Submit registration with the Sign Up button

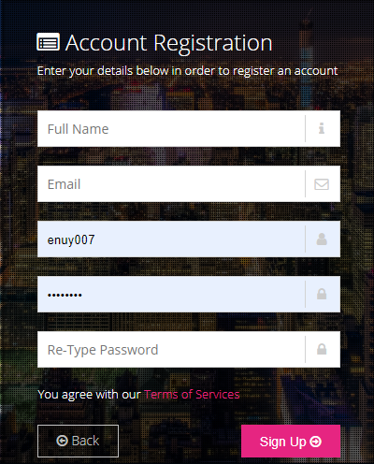coord(291,441)
